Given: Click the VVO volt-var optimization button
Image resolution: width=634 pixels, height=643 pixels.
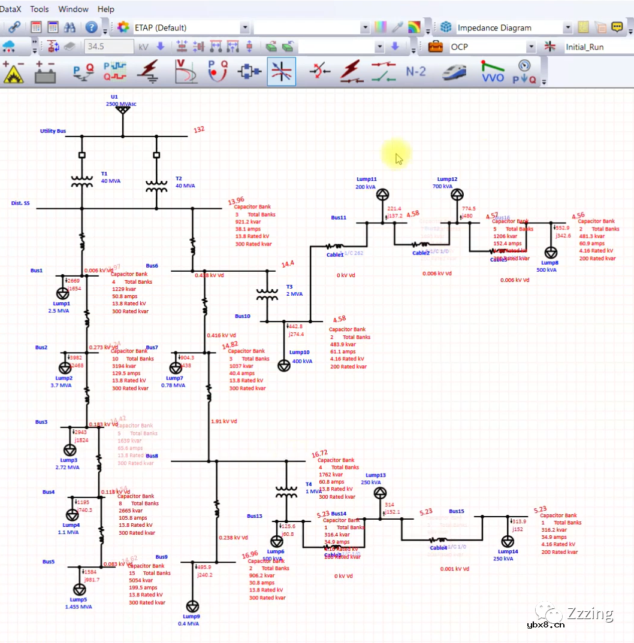Looking at the screenshot, I should [493, 72].
